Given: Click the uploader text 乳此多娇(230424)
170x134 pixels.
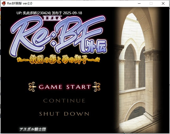Looking at the screenshot, I should [x=37, y=13].
